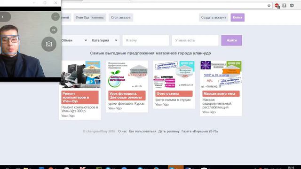Click the Войти button
Screen dimensions: 301x169
[x=238, y=17]
